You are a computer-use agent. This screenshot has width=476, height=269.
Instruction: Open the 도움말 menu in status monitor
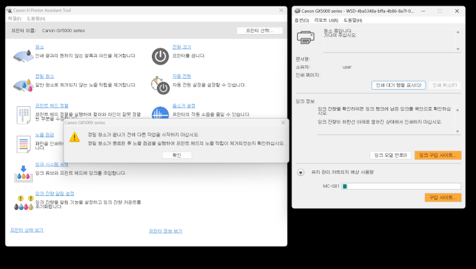coord(353,20)
